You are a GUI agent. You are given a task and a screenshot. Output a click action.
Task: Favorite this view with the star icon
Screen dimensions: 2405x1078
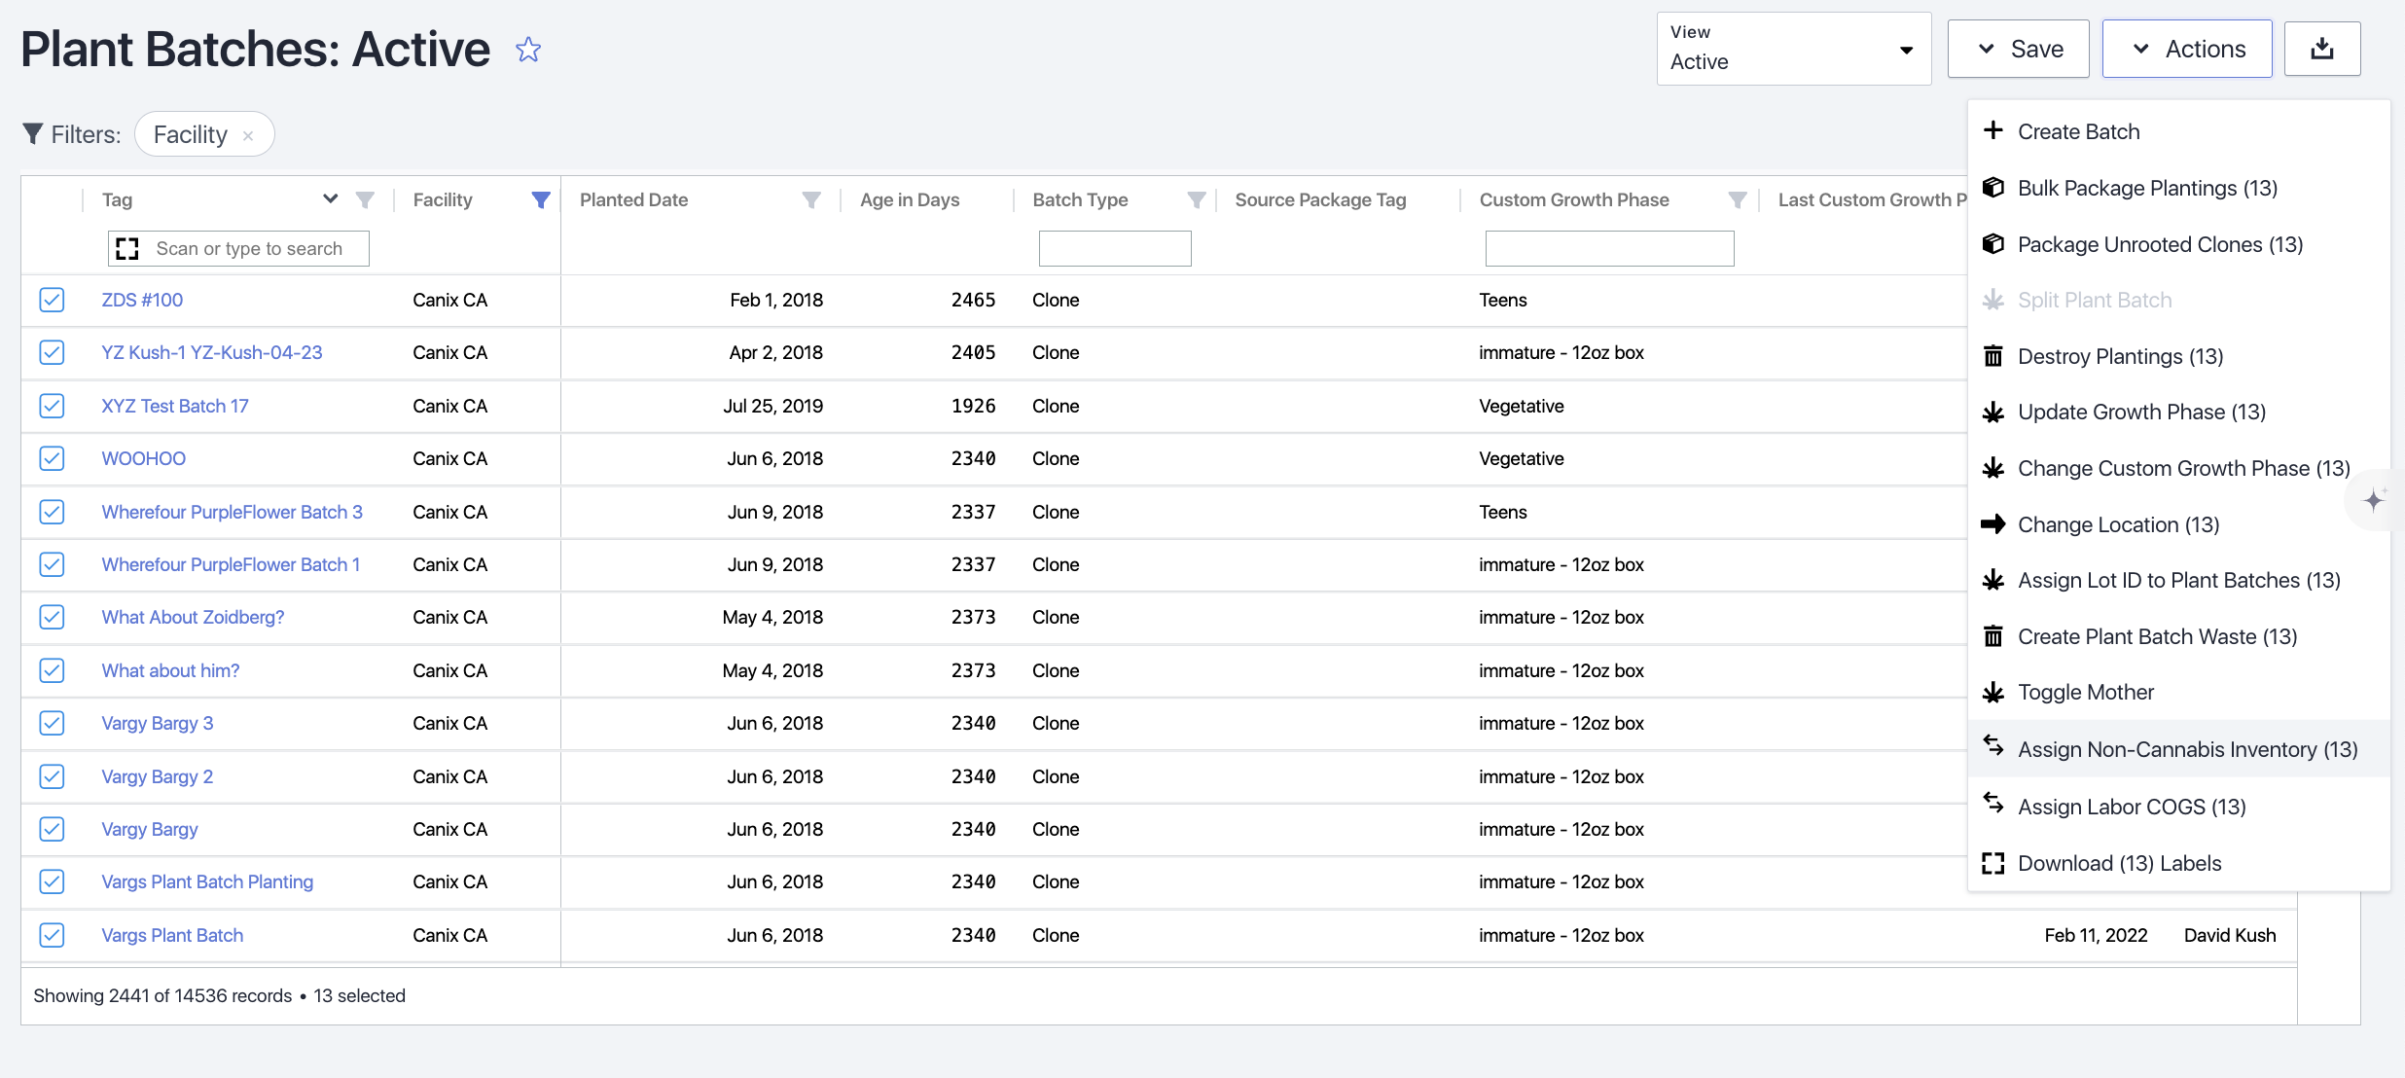pyautogui.click(x=528, y=50)
